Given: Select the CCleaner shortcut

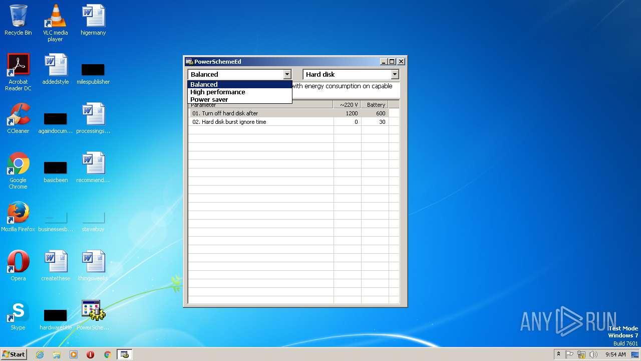Looking at the screenshot, I should (x=18, y=118).
